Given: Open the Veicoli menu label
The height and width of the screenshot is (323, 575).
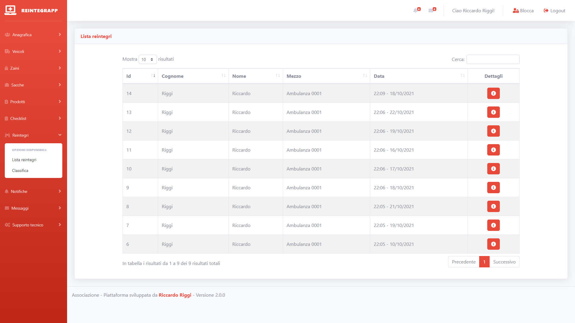Looking at the screenshot, I should [18, 51].
